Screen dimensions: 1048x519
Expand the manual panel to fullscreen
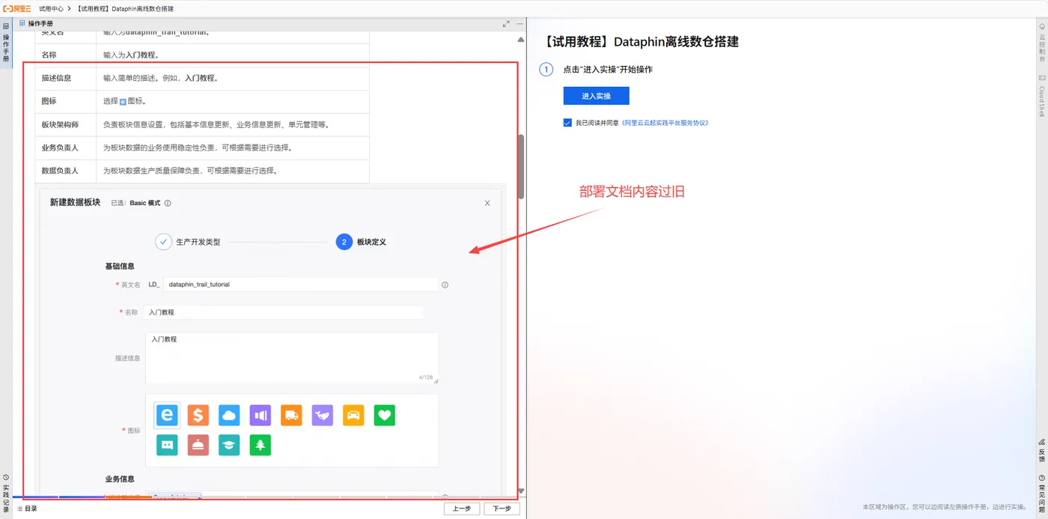click(506, 24)
